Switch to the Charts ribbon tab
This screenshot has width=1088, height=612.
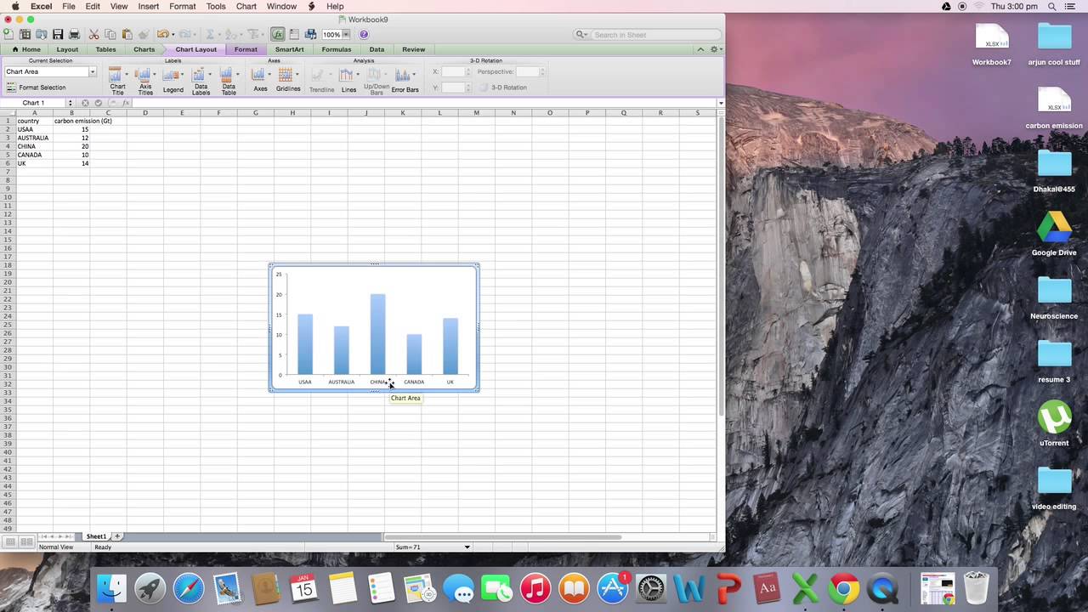144,49
